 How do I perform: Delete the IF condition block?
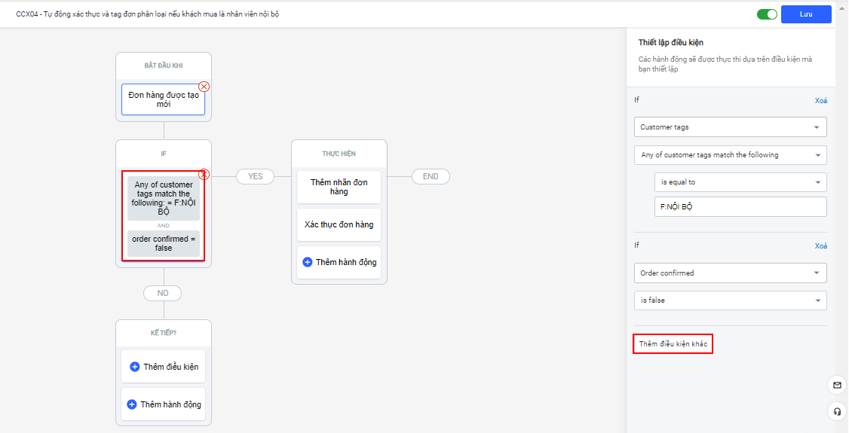point(204,175)
